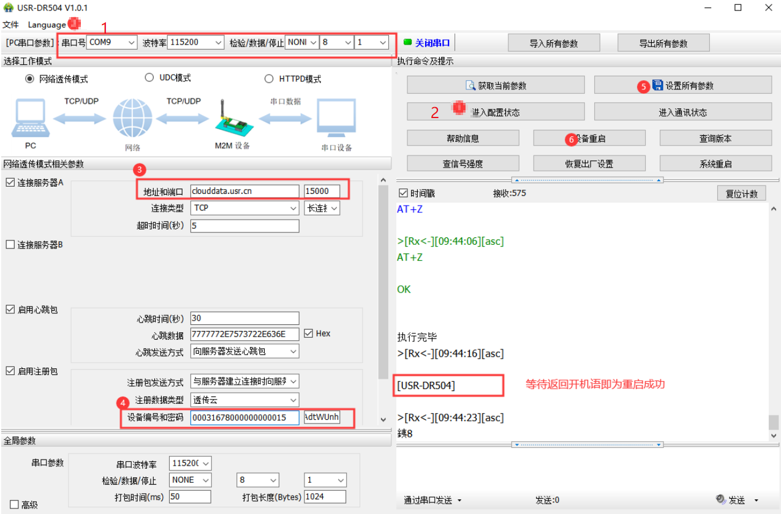Viewport: 781px width, 514px height.
Task: Click the 恢复出厂设置 button
Action: coord(589,163)
